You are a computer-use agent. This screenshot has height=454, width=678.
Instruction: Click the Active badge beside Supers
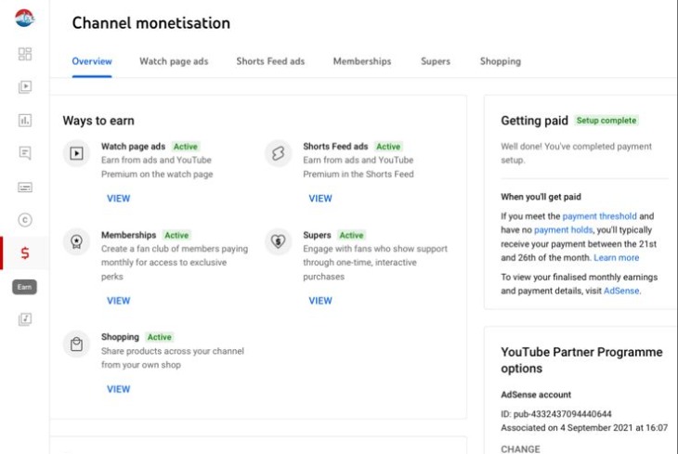click(351, 235)
